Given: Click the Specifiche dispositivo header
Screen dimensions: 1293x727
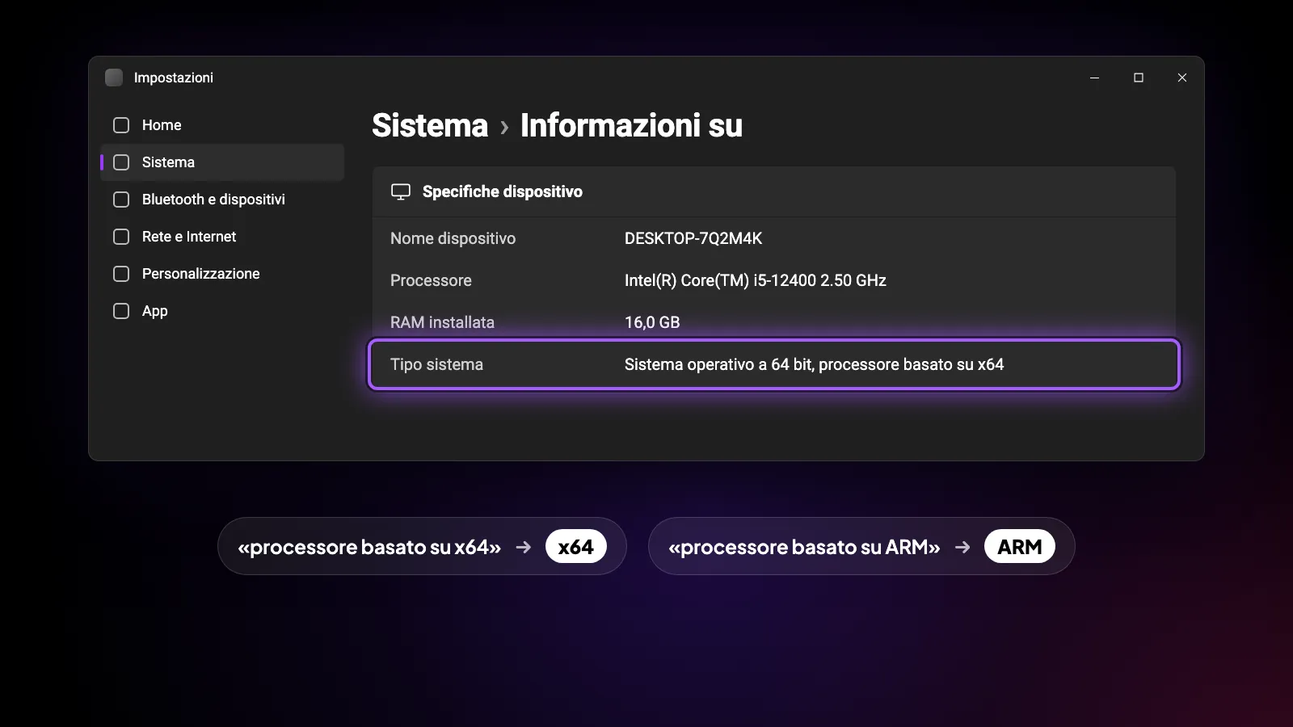Looking at the screenshot, I should pyautogui.click(x=773, y=191).
